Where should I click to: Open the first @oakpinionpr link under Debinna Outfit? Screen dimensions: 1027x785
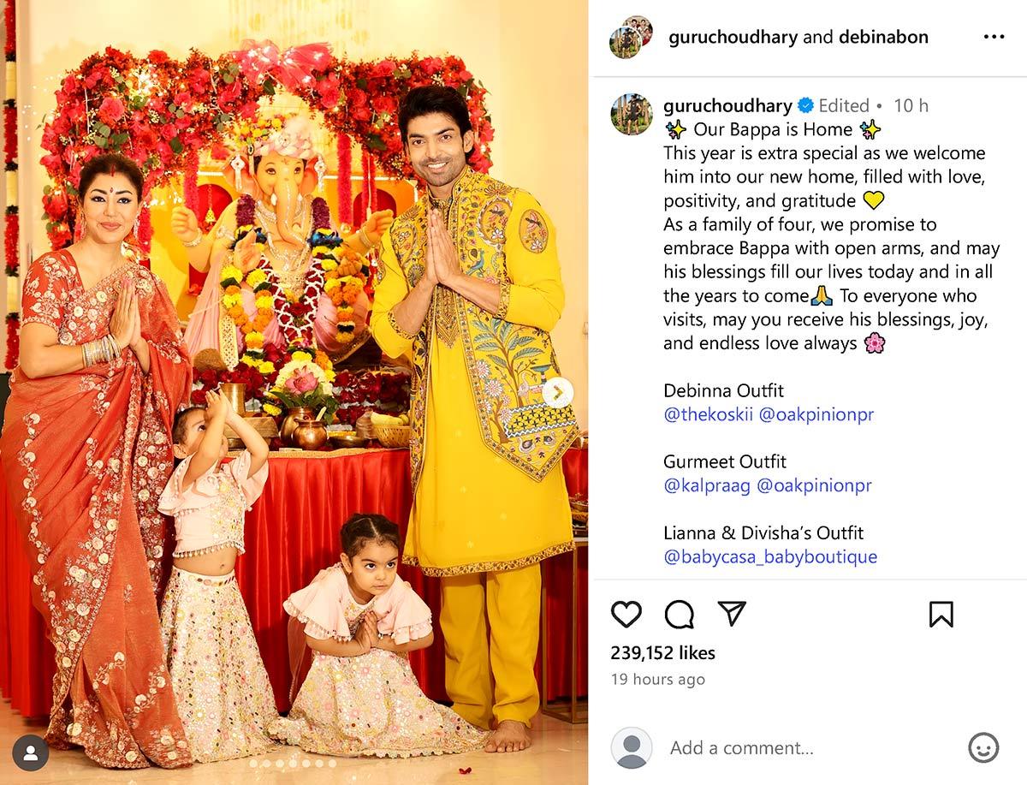(x=816, y=414)
